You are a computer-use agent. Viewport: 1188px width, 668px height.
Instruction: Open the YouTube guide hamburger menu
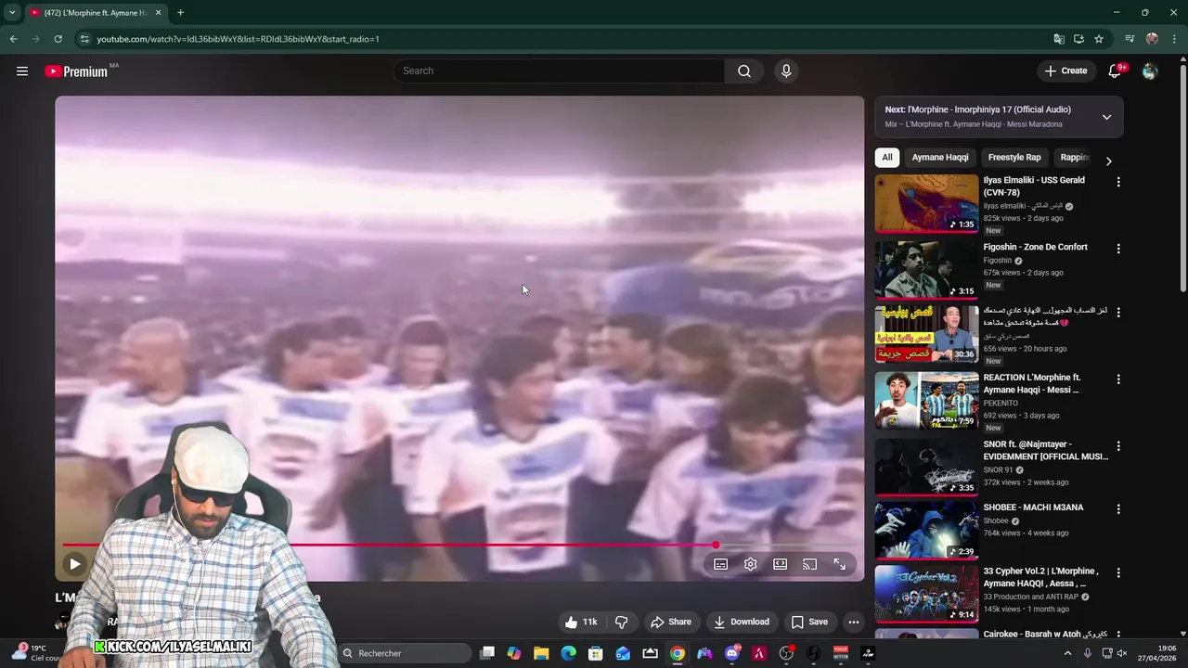coord(22,71)
